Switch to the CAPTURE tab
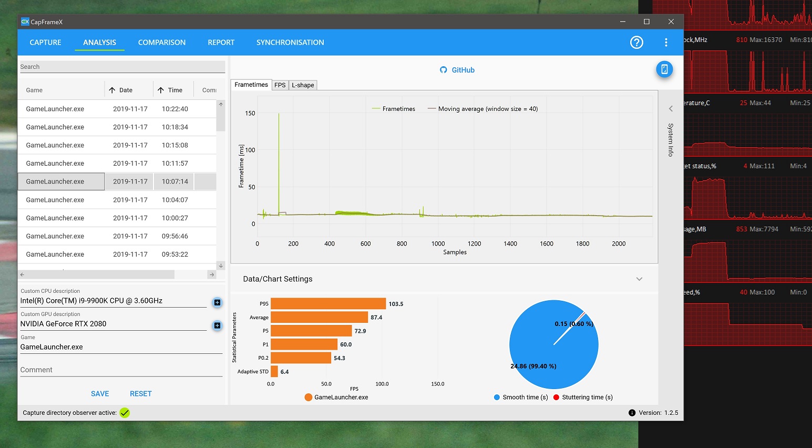The image size is (812, 448). click(45, 43)
